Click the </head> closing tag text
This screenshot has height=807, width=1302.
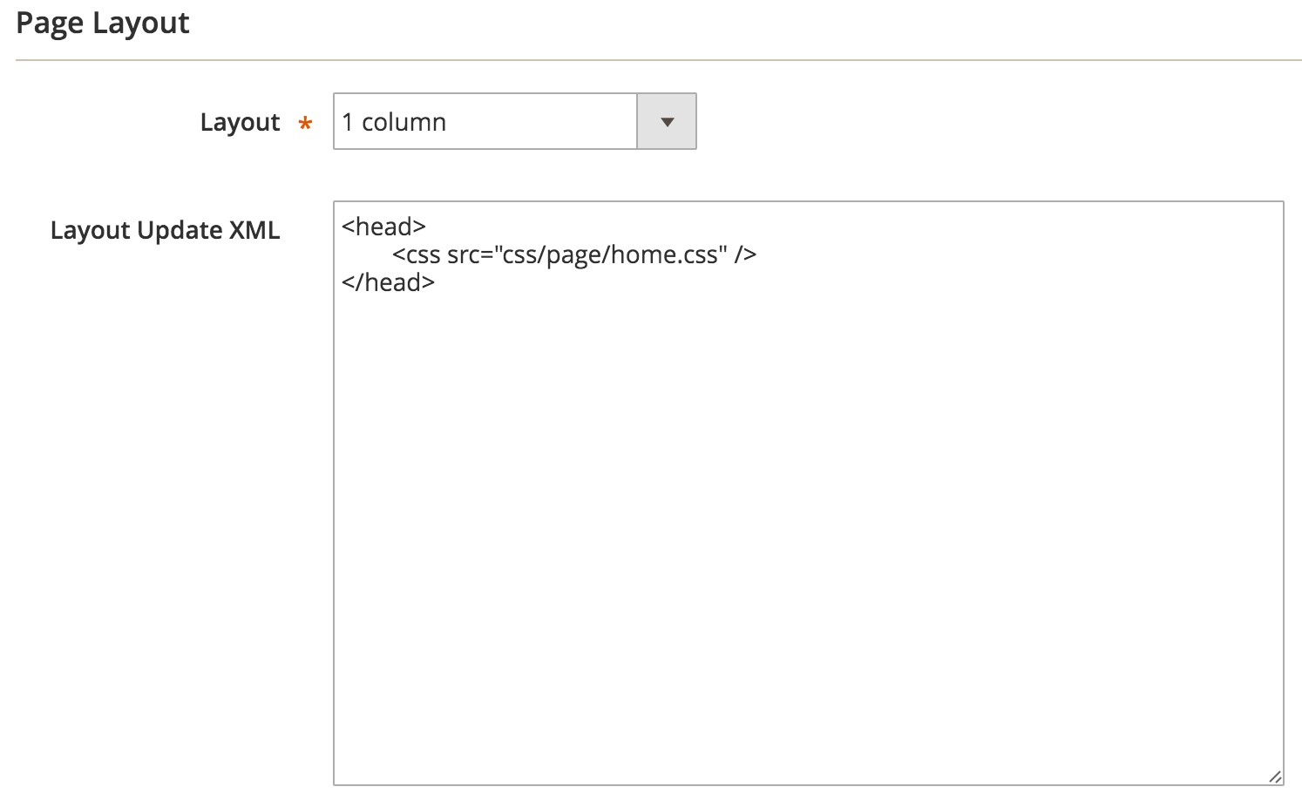pyautogui.click(x=389, y=281)
